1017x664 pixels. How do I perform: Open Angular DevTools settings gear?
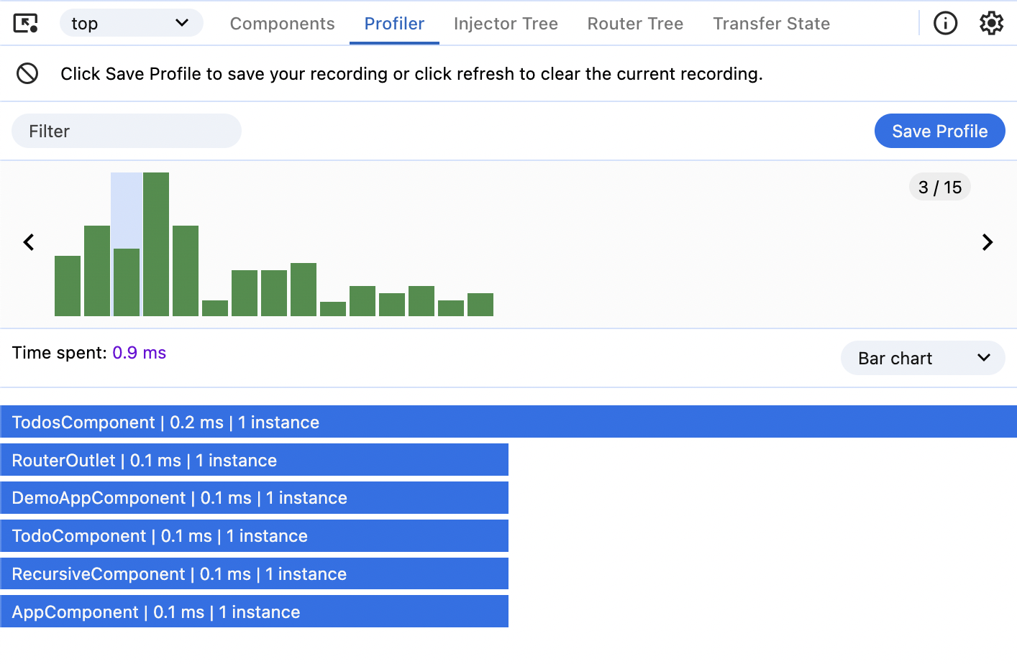(991, 22)
